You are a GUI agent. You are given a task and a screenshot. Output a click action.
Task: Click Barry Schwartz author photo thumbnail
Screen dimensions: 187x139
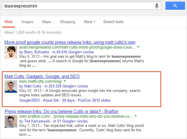coord(11,52)
